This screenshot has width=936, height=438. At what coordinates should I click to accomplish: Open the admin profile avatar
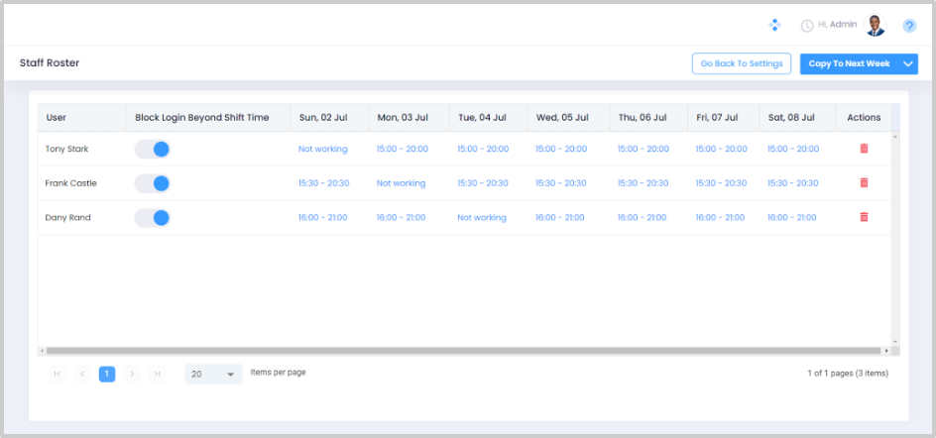point(875,26)
